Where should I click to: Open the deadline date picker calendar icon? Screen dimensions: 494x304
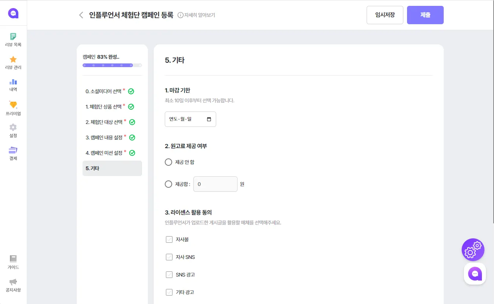click(209, 119)
